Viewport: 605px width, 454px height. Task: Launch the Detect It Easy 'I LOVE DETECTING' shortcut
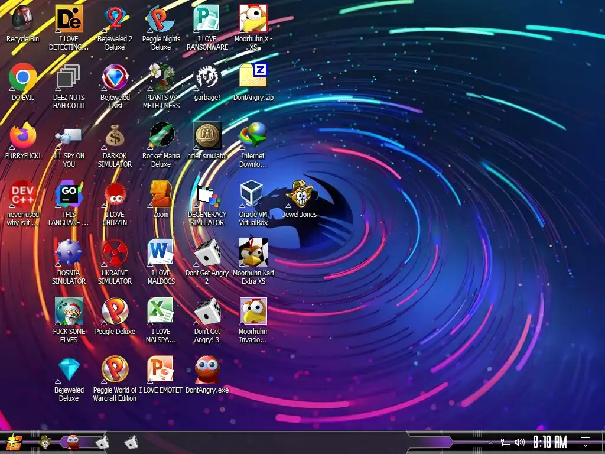coord(69,27)
